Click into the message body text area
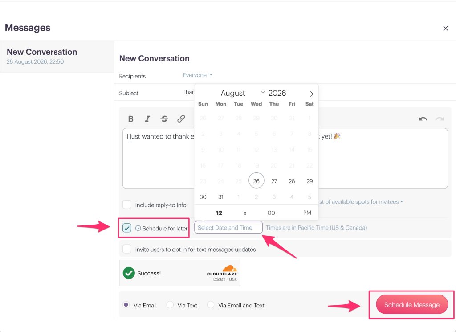The image size is (456, 332). (x=285, y=159)
